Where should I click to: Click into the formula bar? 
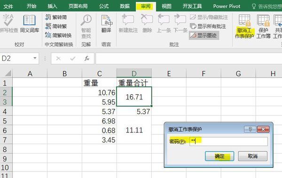[188, 58]
